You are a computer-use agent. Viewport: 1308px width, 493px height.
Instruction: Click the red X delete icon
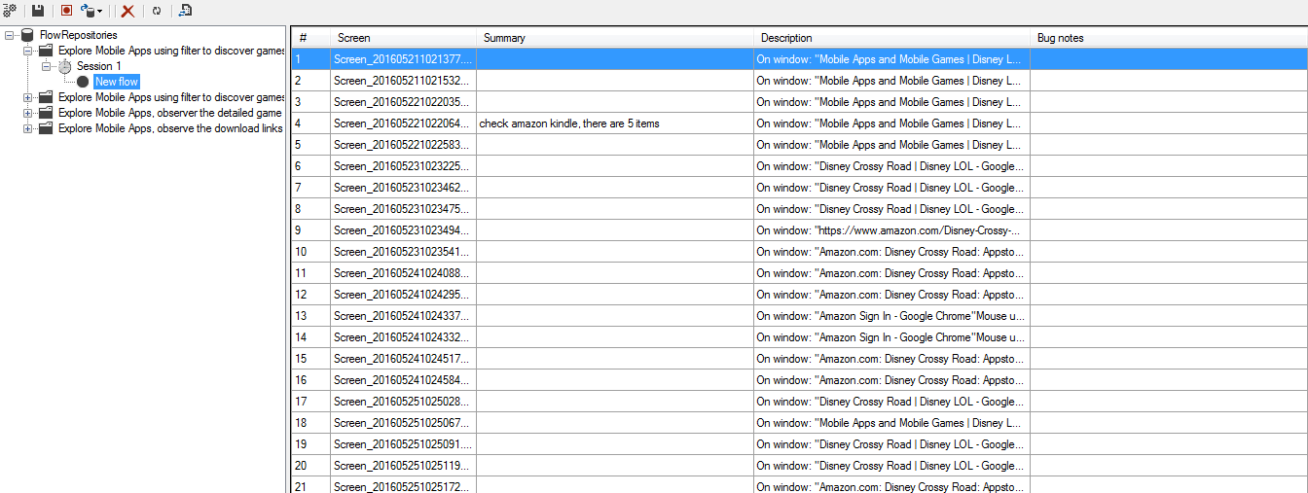[x=127, y=11]
